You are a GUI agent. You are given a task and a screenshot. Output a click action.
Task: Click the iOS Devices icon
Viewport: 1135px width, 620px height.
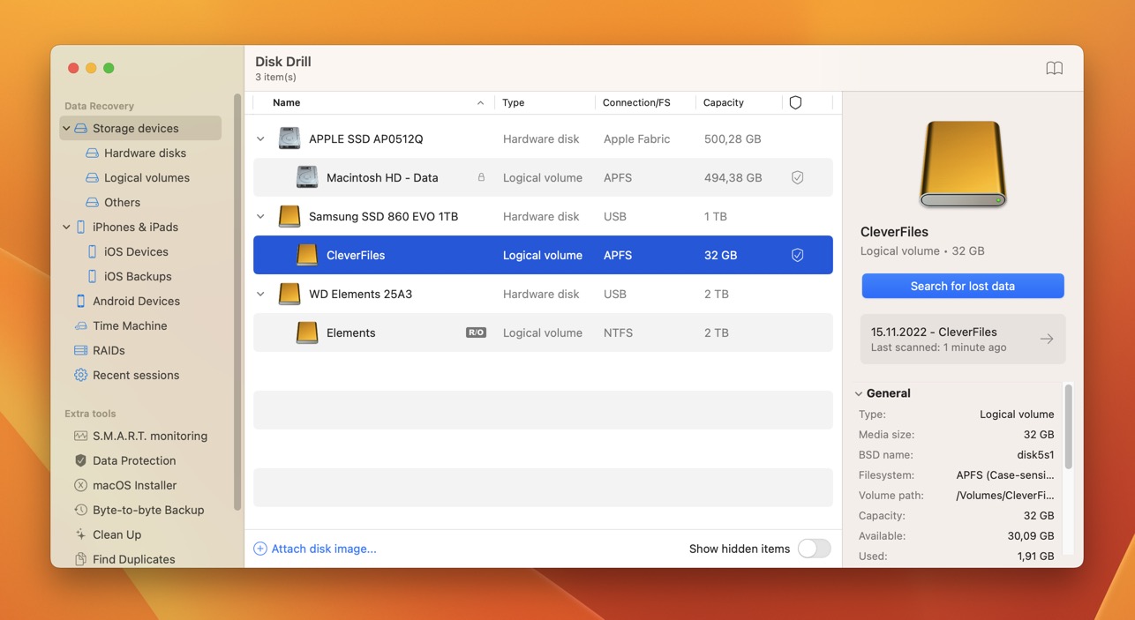(92, 251)
